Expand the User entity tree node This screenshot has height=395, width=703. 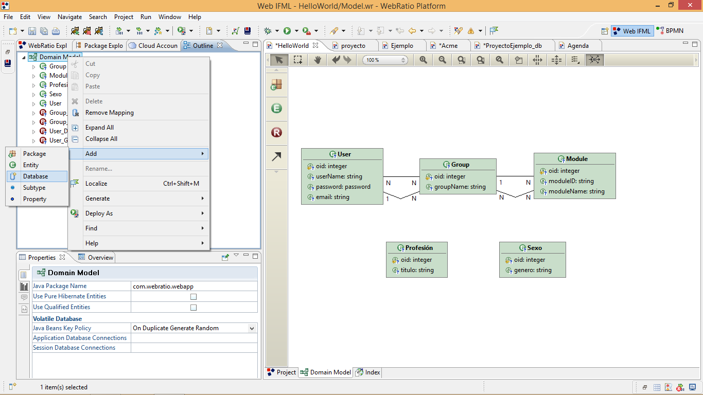click(34, 103)
